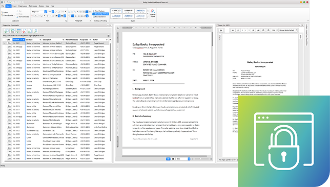Viewport: 330px width, 187px height.
Task: Click the text highlight color swatch
Action: pos(56,16)
